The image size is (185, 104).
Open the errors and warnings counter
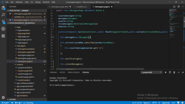(x=18, y=103)
